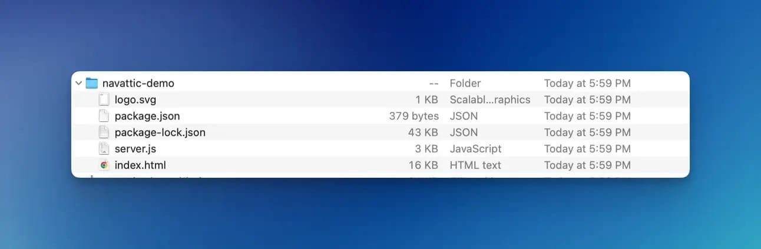Viewport: 761px width, 249px height.
Task: Collapse the navattic-demo folder disclosure chevron
Action: pyautogui.click(x=78, y=84)
